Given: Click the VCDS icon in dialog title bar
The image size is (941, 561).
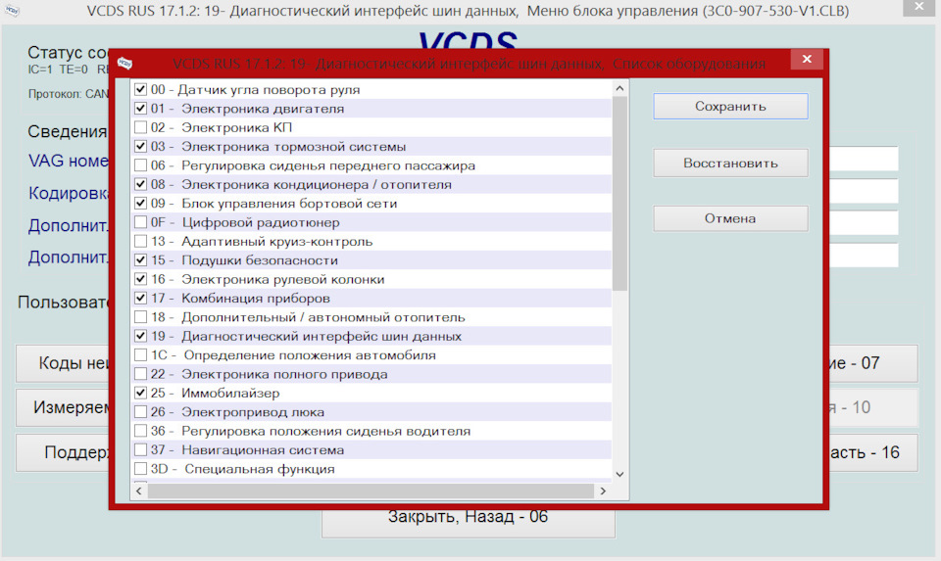Looking at the screenshot, I should point(124,64).
